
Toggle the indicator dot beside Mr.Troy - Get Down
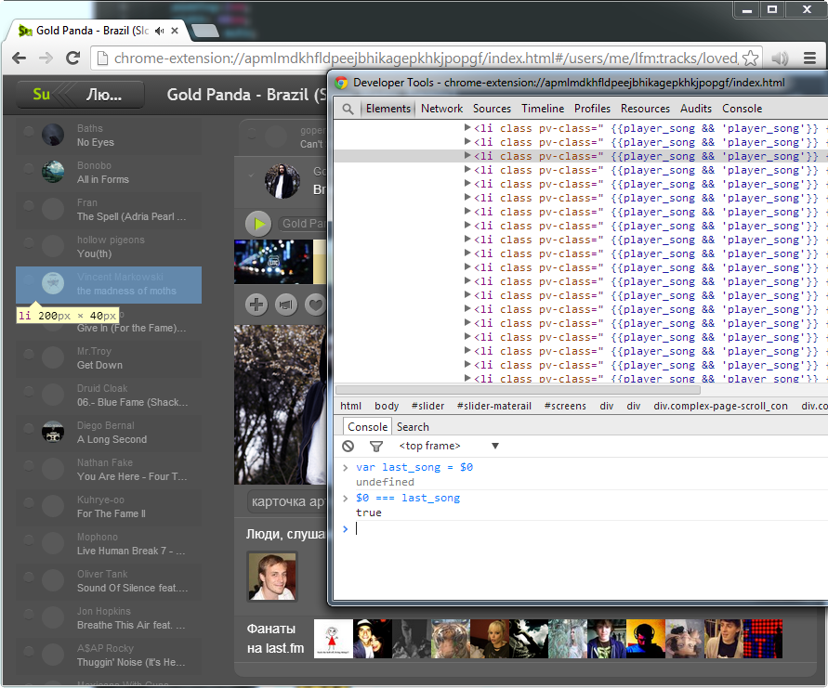coord(29,354)
